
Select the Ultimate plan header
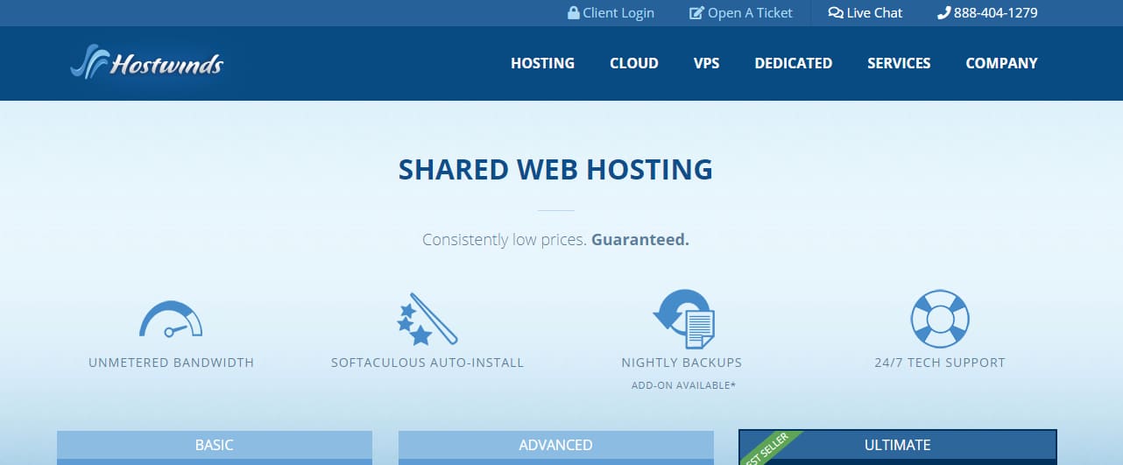pos(898,445)
